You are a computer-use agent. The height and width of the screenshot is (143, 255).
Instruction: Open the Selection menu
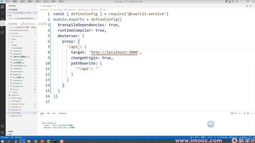click(23, 2)
